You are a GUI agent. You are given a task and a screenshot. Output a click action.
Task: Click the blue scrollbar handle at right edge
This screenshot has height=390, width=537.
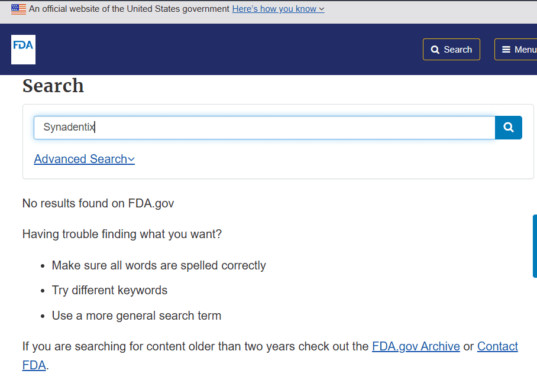pos(535,246)
